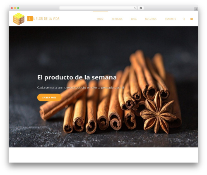
Task: Click the orange envelope icon in navigation
Action: point(192,19)
